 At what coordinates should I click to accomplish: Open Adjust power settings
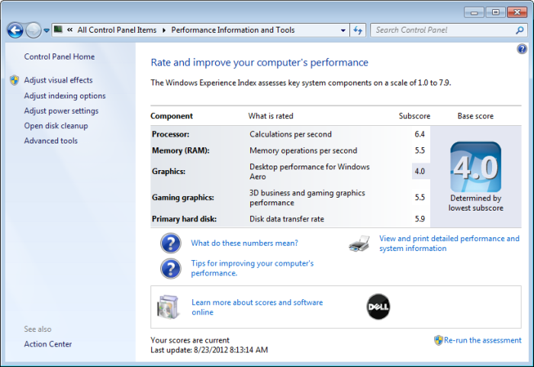(61, 111)
